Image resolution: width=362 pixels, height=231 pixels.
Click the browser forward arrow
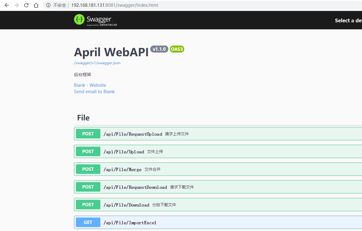(x=17, y=5)
